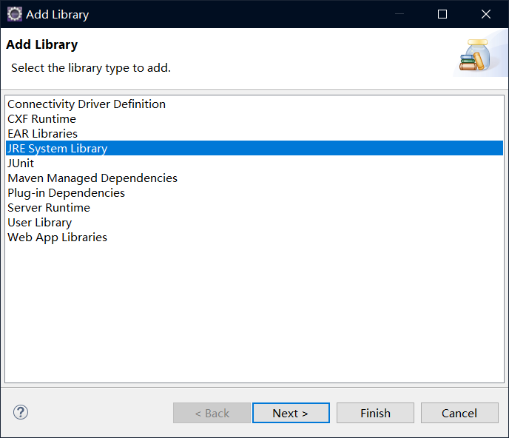Select Connectivity Driver Definition library type

click(x=87, y=104)
